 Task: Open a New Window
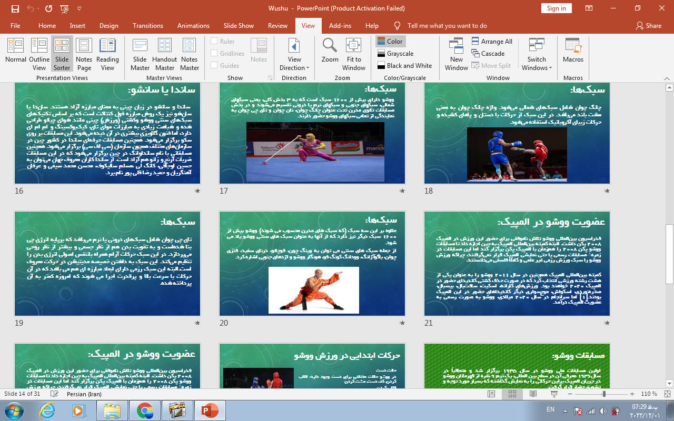[x=457, y=53]
